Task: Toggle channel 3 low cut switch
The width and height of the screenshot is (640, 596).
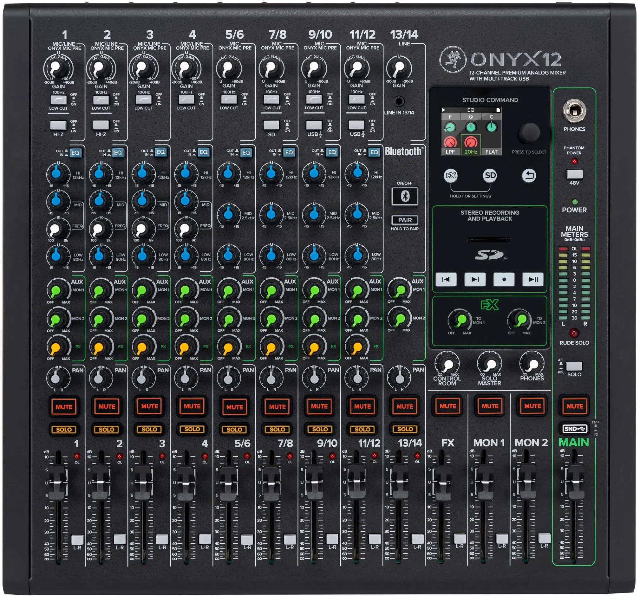Action: (144, 100)
